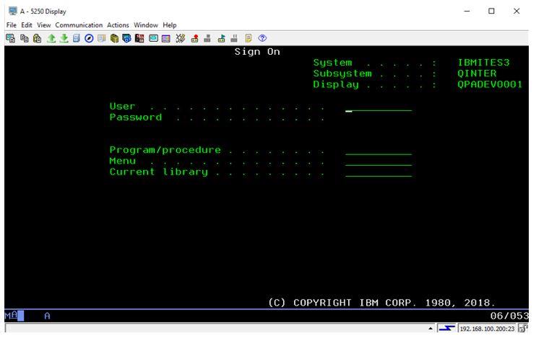Click the green flag play macro icon
Image resolution: width=536 pixels, height=341 pixels.
coord(221,38)
